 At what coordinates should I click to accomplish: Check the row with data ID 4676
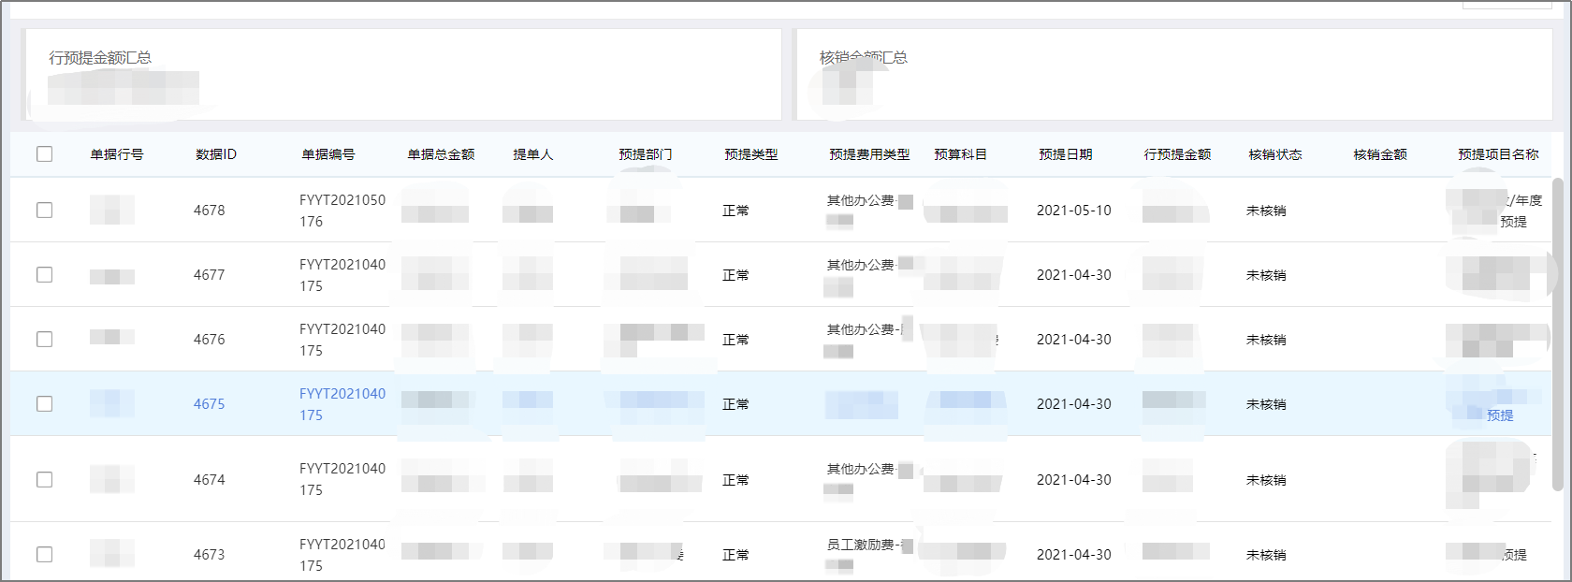pos(44,340)
